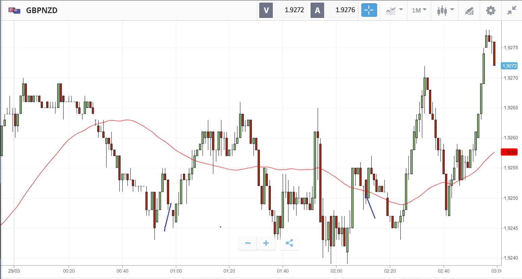Screen dimensions: 522x279
Task: Click the sell price 1.9272 in the toolbar
Action: (x=294, y=10)
